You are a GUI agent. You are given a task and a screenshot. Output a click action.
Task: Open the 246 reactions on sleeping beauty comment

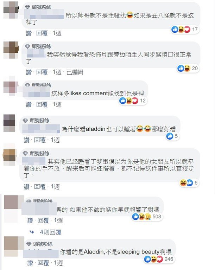[159, 259]
